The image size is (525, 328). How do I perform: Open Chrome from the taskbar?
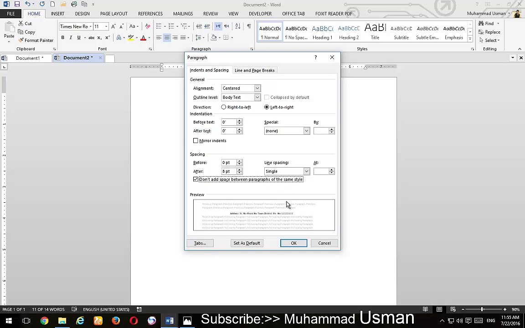point(44,321)
